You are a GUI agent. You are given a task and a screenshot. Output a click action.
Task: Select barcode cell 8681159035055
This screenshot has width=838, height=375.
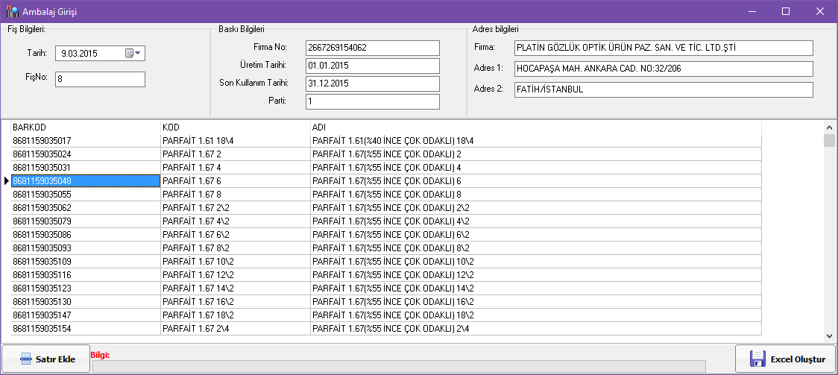coord(86,195)
